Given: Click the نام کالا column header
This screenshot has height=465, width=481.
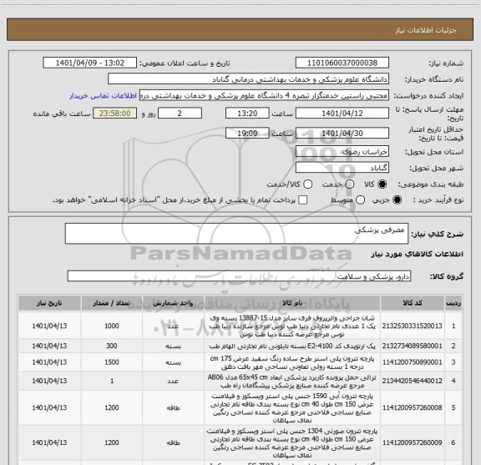Looking at the screenshot, I should (292, 303).
